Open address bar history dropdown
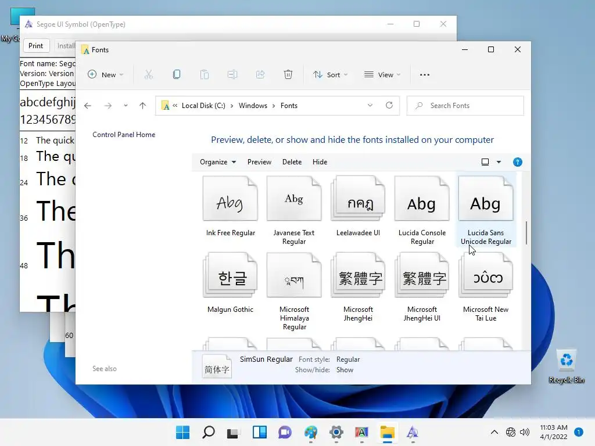The image size is (595, 446). (370, 106)
